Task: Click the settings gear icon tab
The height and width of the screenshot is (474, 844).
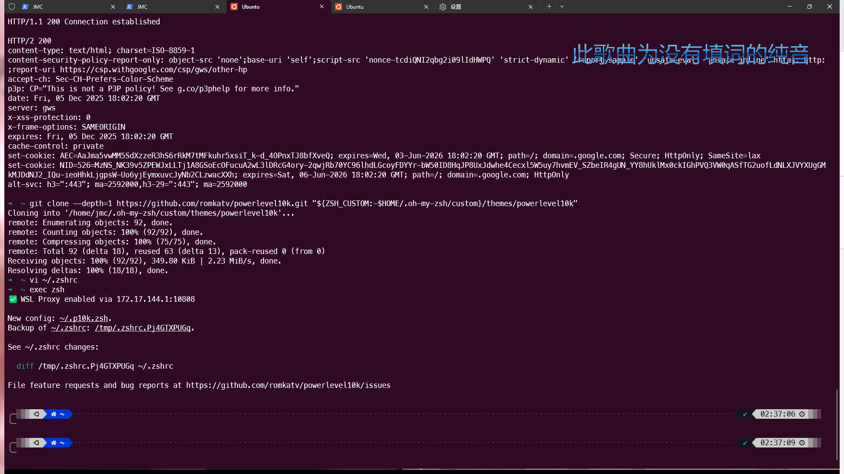Action: [x=443, y=7]
